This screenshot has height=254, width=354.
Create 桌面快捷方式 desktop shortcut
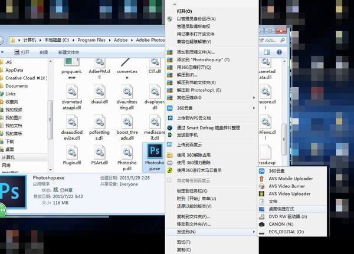[x=292, y=209]
